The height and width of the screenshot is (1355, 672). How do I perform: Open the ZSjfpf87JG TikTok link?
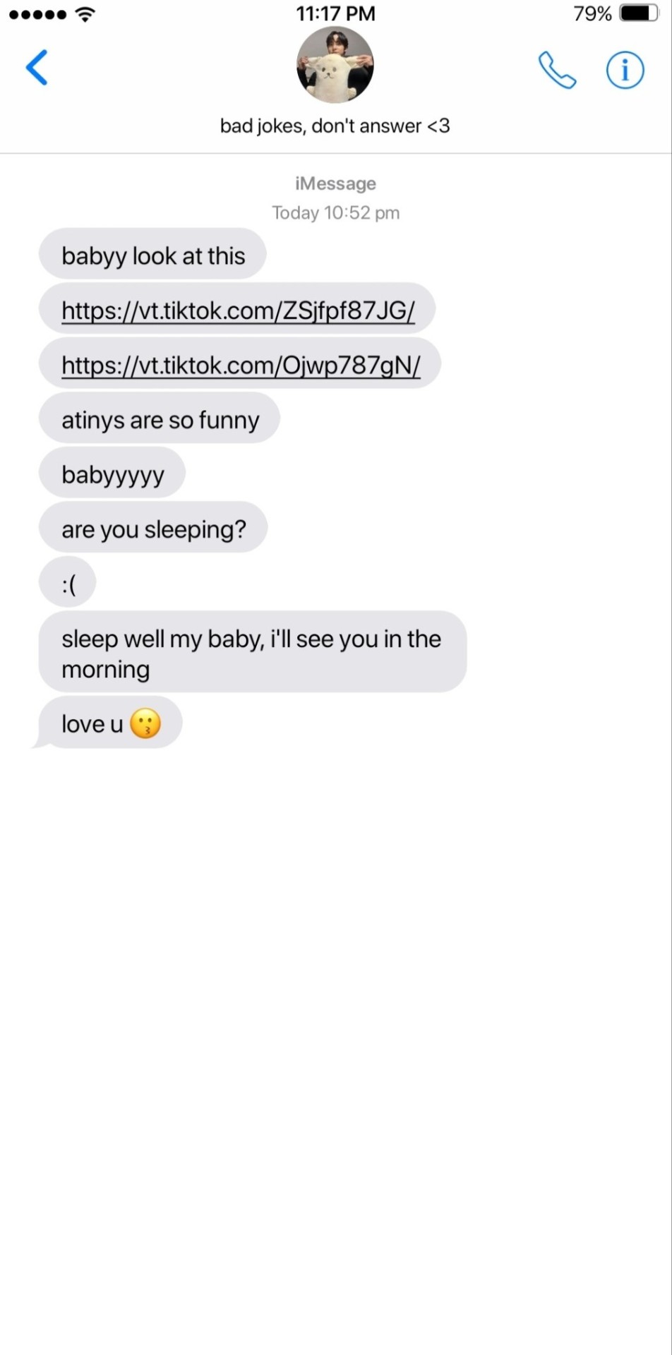pyautogui.click(x=237, y=310)
